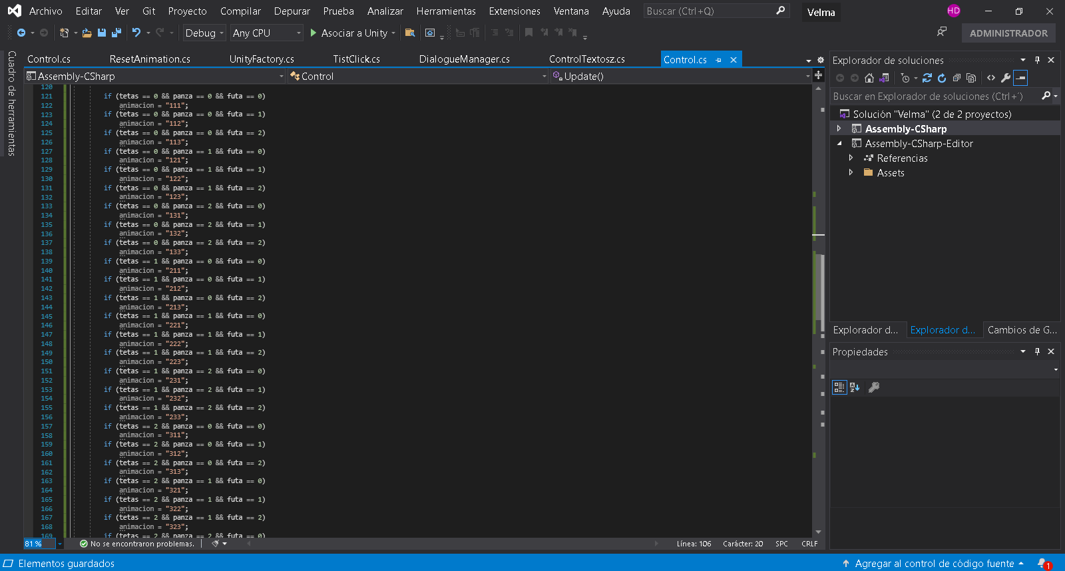
Task: Toggle the preview selected items button
Action: coord(1020,78)
